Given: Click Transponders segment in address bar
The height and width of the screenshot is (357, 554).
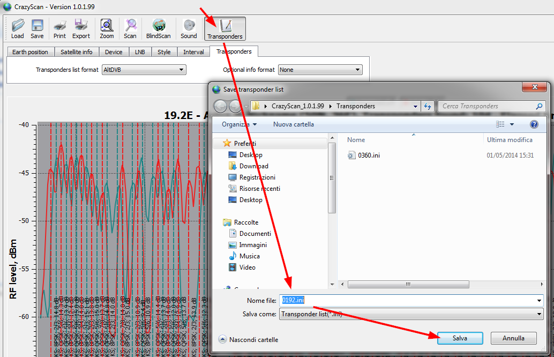Looking at the screenshot, I should point(355,106).
